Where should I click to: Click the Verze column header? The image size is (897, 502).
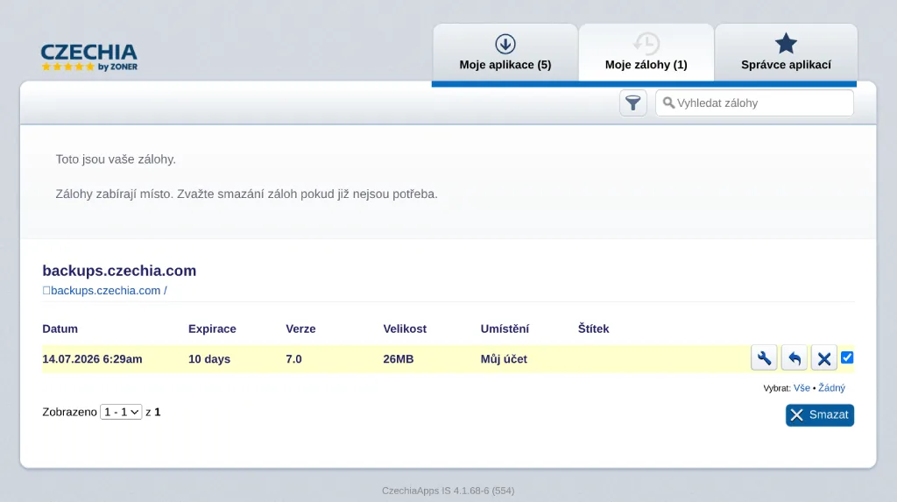300,329
